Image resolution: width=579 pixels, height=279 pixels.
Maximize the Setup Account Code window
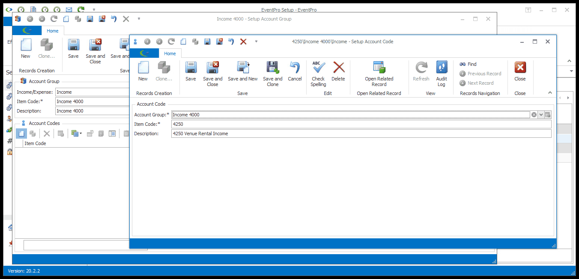pyautogui.click(x=534, y=42)
